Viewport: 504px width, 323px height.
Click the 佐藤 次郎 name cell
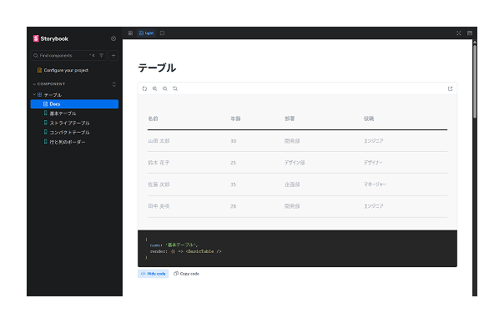click(x=159, y=184)
